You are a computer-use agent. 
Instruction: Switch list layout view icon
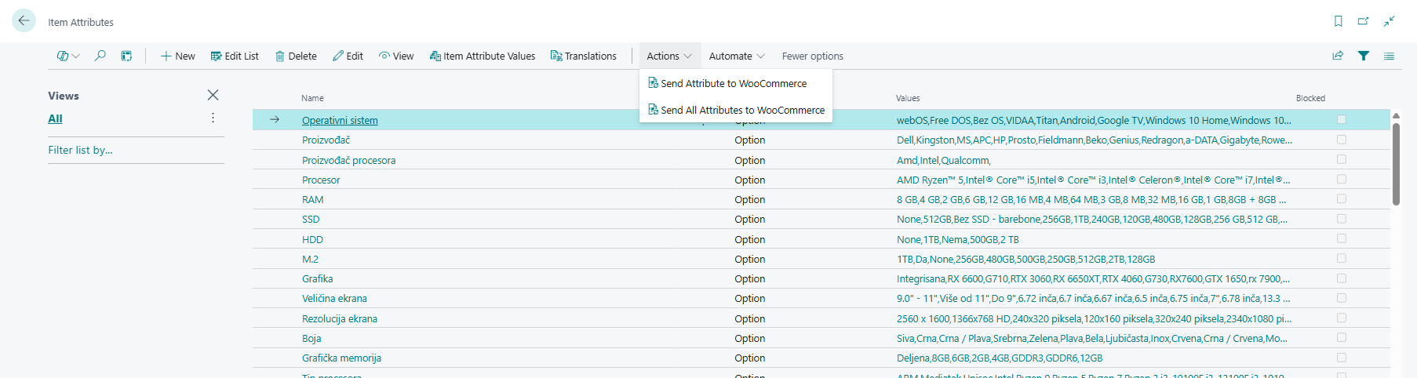click(x=1390, y=56)
